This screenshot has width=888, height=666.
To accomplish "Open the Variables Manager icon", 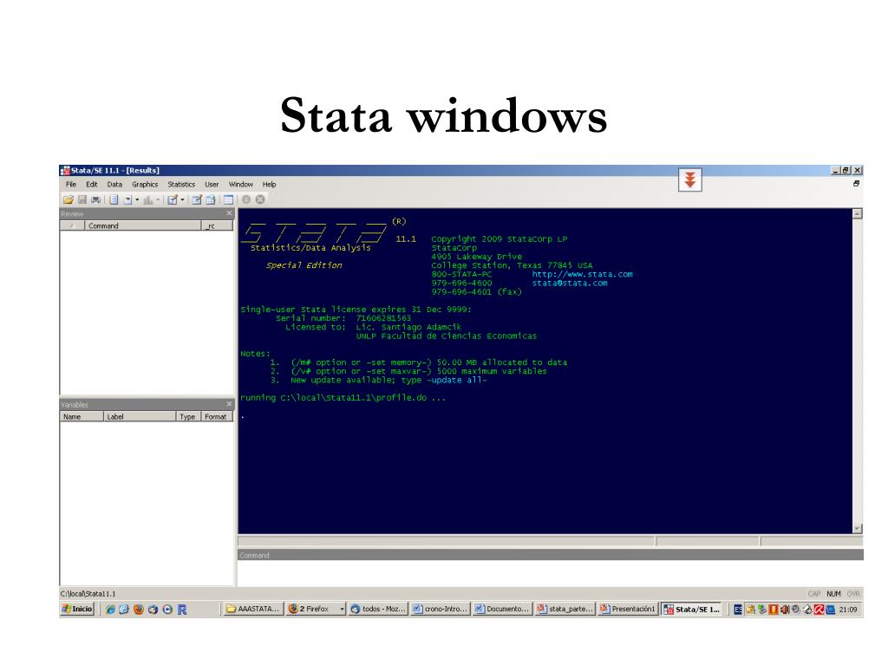I will [228, 199].
